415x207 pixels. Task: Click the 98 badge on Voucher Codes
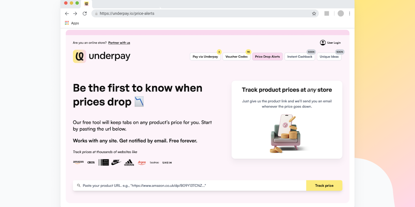click(248, 52)
